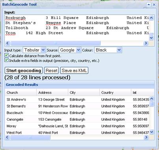Click input box scroll right arrow

click(x=146, y=43)
